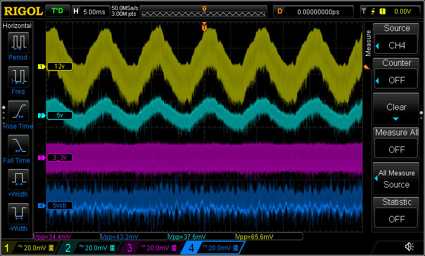This screenshot has height=256, width=425.
Task: Click the orange trigger position marker
Action: tap(205, 26)
